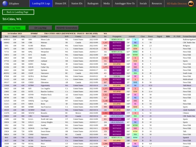
Task: Sort by the Azimuth column header
Action: pyautogui.click(x=132, y=36)
